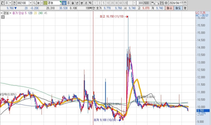Viewport: 211px width, 125px height.
Task: Switch to the second (초) chart
Action: point(86,3)
